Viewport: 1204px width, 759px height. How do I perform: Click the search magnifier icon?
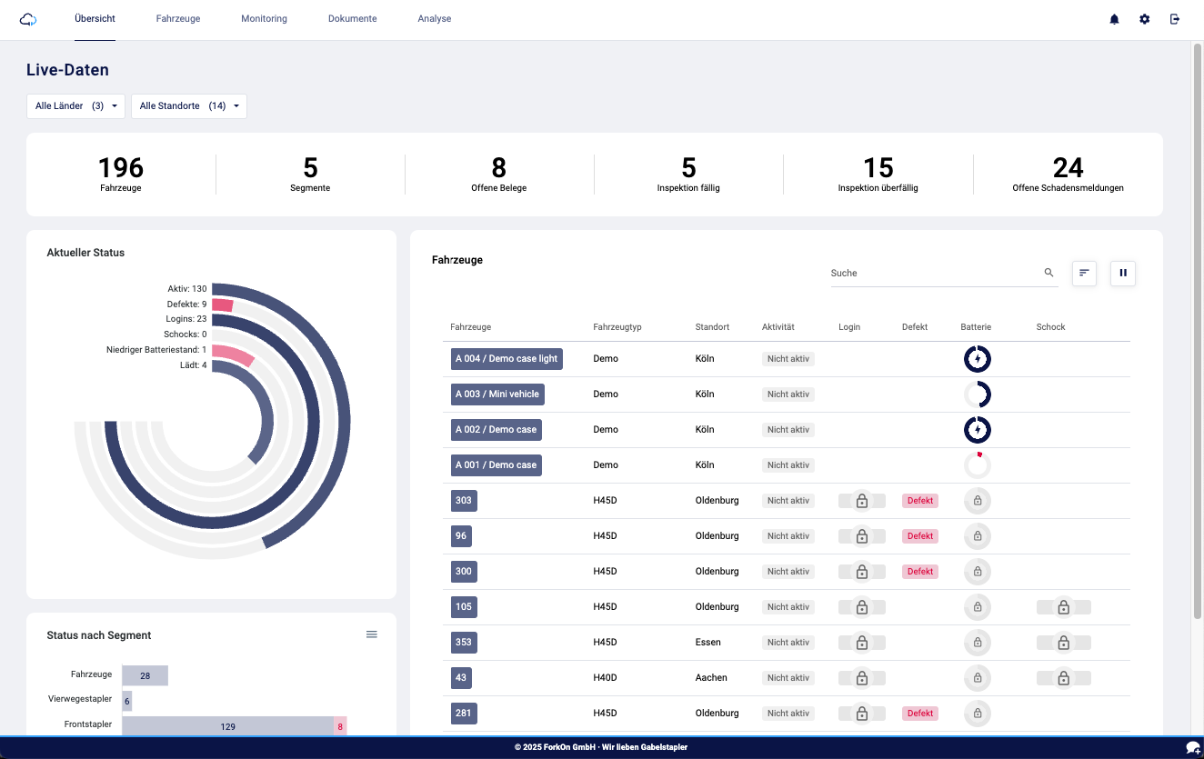[1048, 273]
